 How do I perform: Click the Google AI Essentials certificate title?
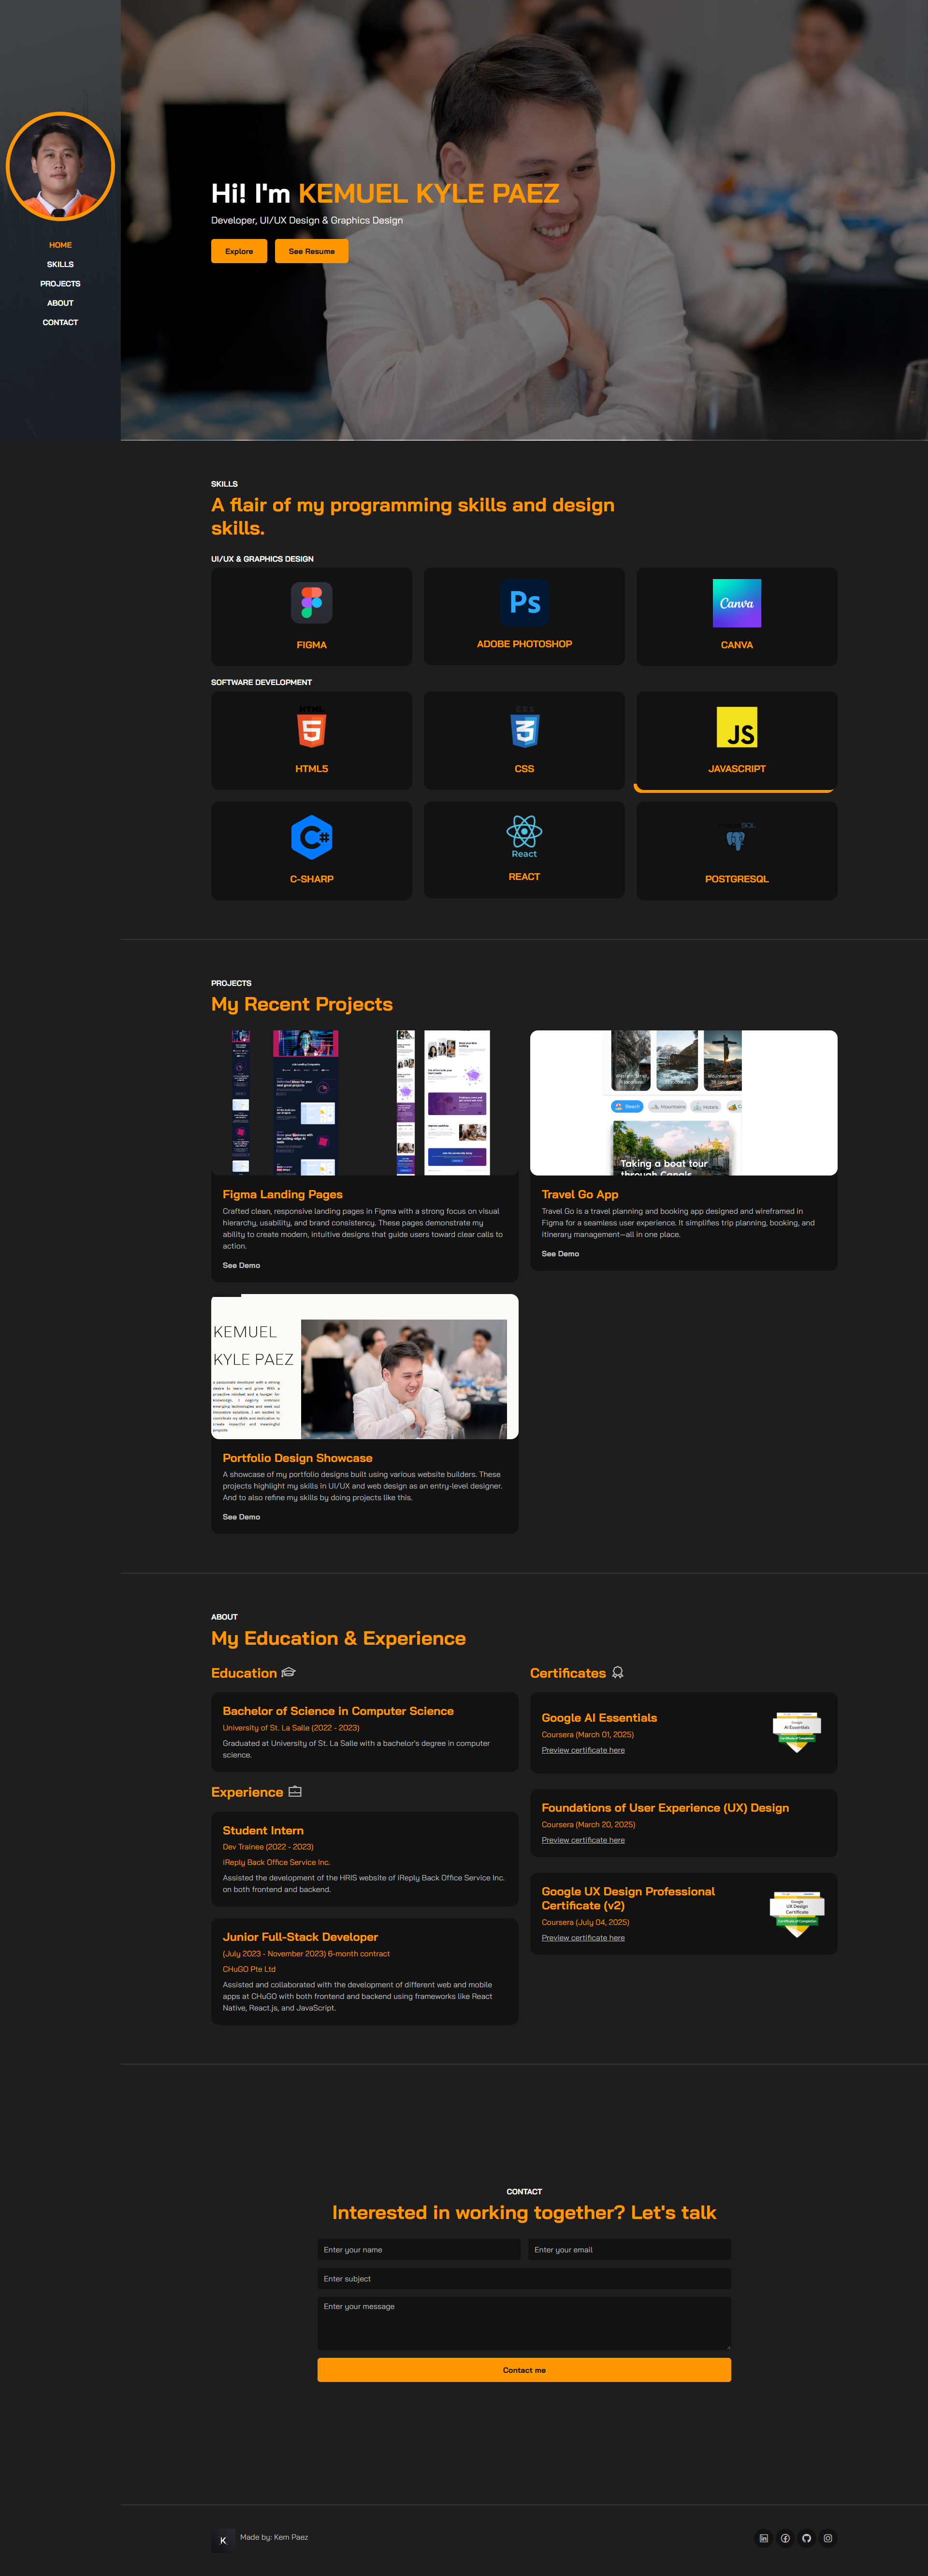coord(599,1718)
